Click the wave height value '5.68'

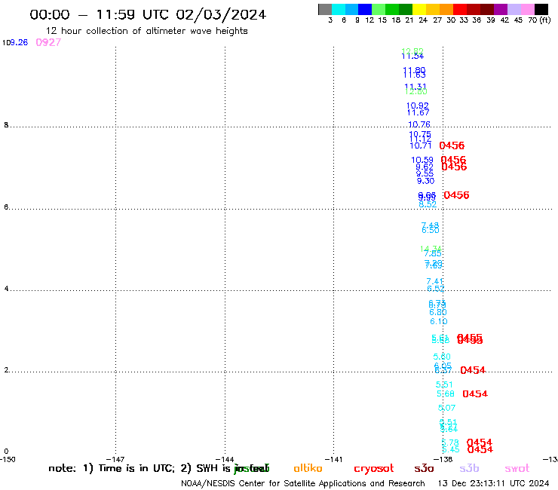446,394
